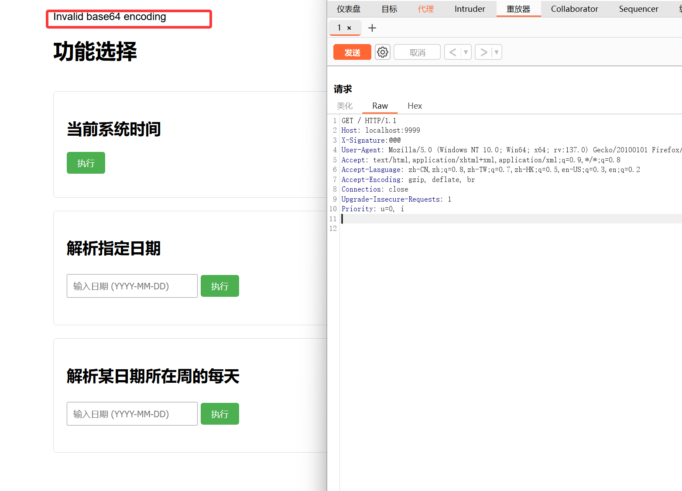Run 执行 for 解析某日期所在周的每天
Image resolution: width=682 pixels, height=491 pixels.
click(x=219, y=414)
